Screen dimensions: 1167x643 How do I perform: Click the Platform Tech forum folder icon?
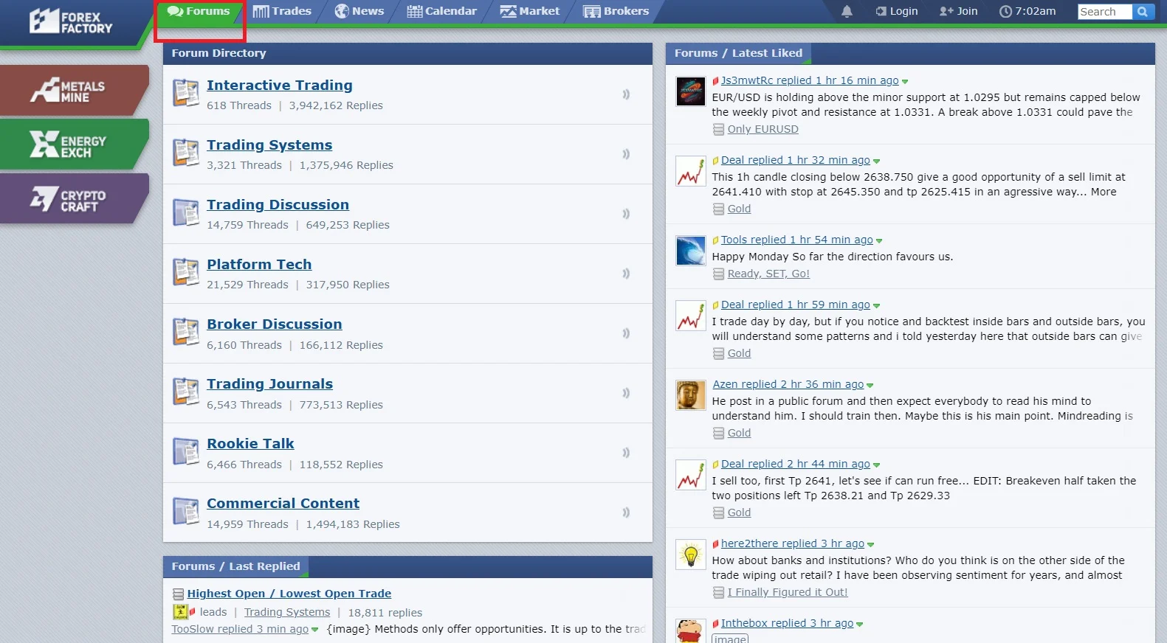[186, 272]
